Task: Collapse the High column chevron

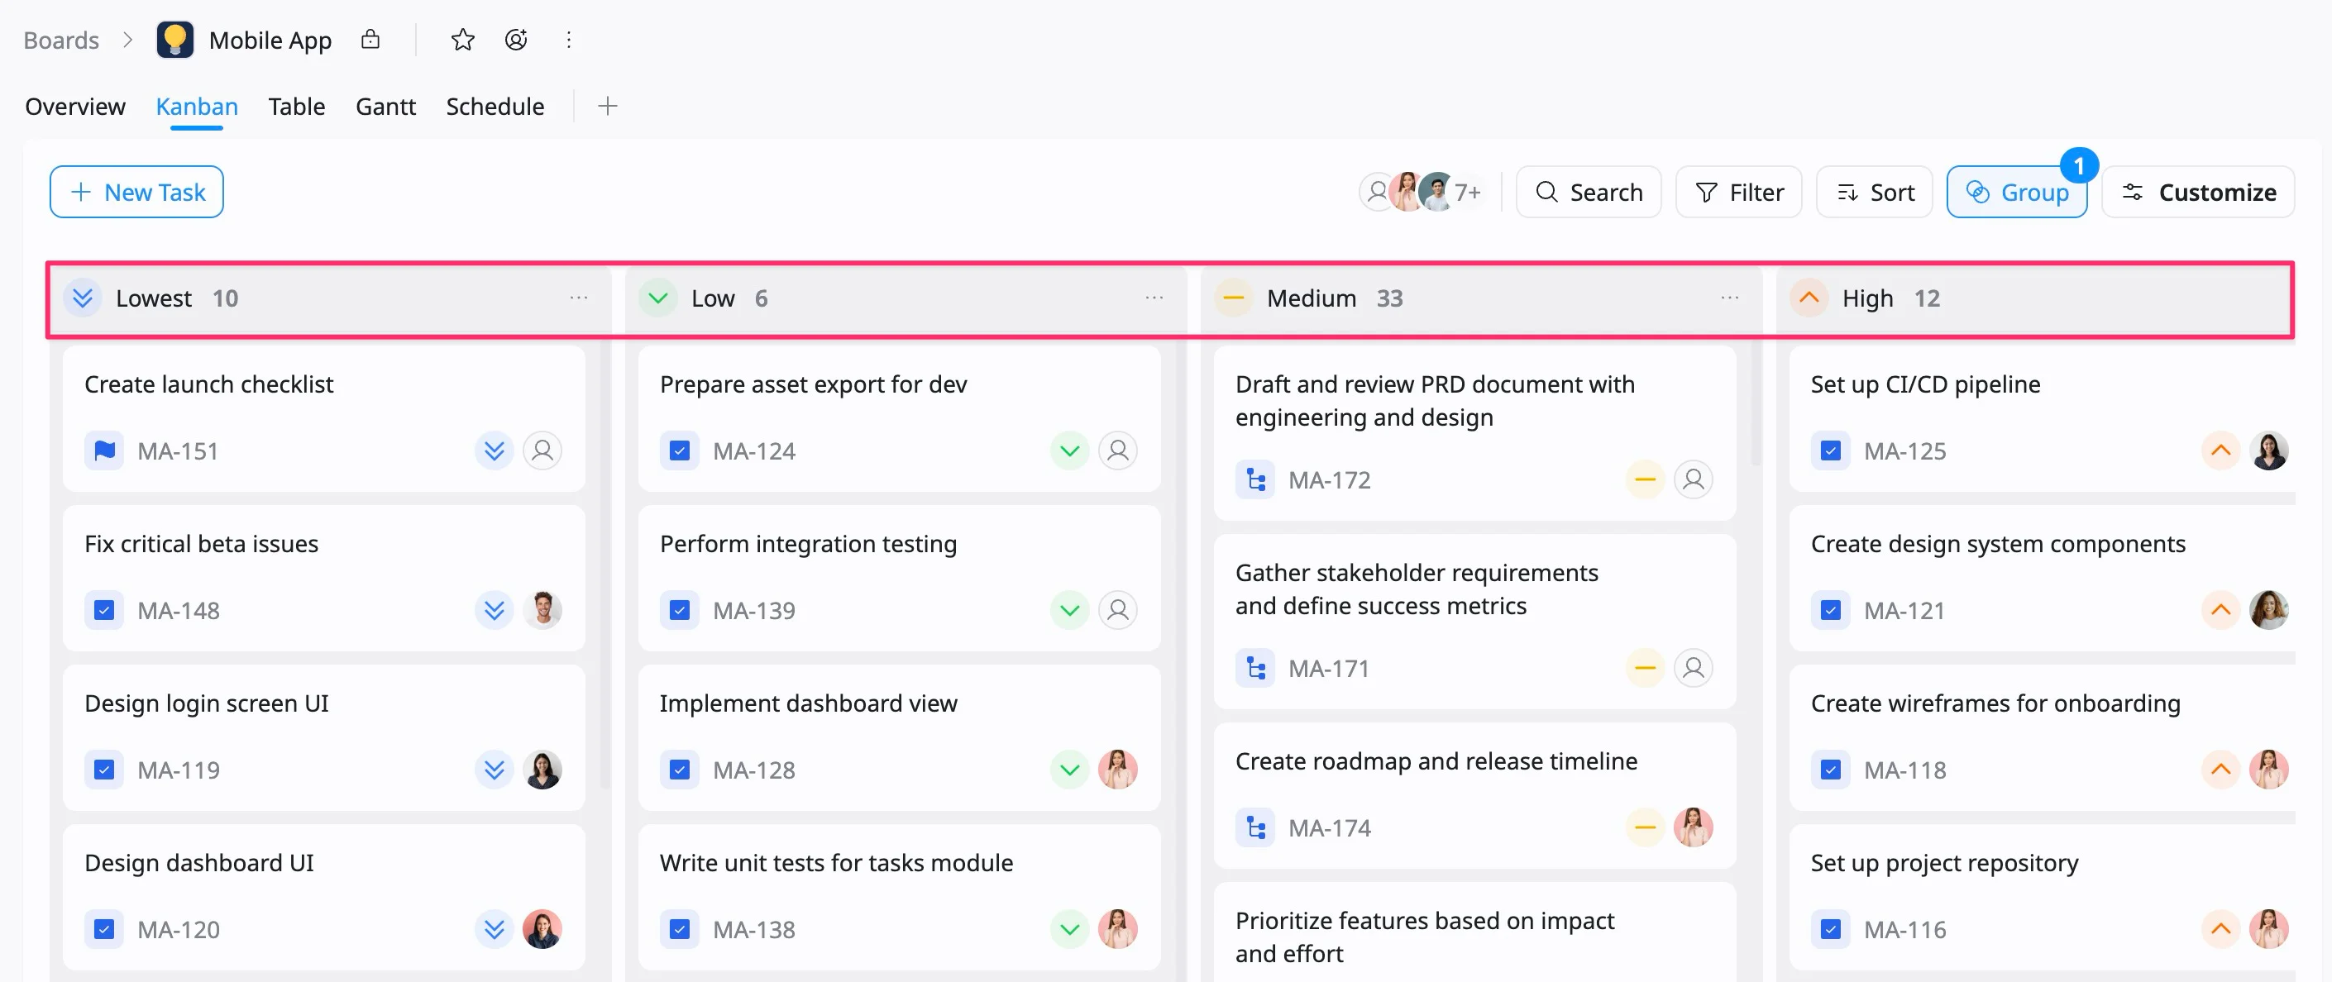Action: (1809, 298)
